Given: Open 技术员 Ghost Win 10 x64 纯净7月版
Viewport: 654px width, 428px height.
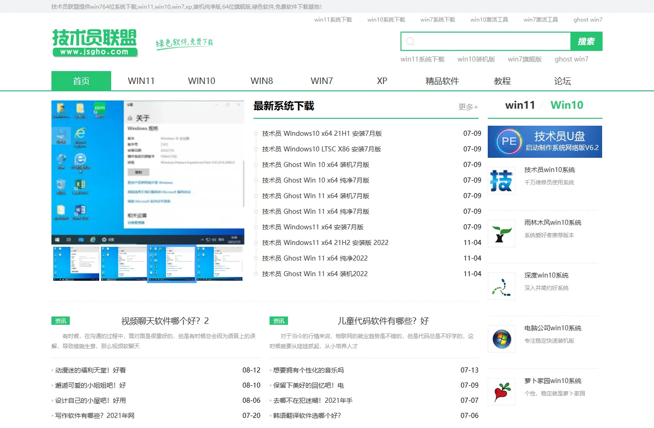Looking at the screenshot, I should (x=316, y=180).
